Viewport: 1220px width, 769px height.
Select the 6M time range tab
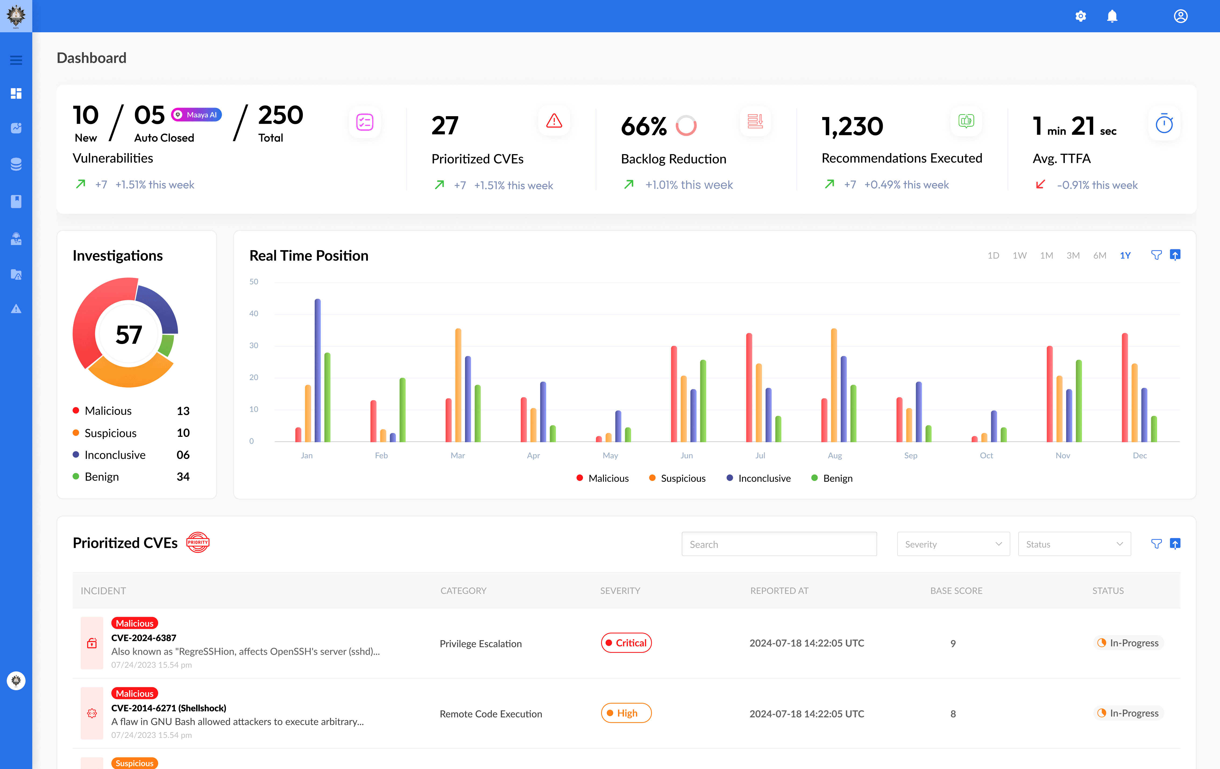click(1100, 255)
